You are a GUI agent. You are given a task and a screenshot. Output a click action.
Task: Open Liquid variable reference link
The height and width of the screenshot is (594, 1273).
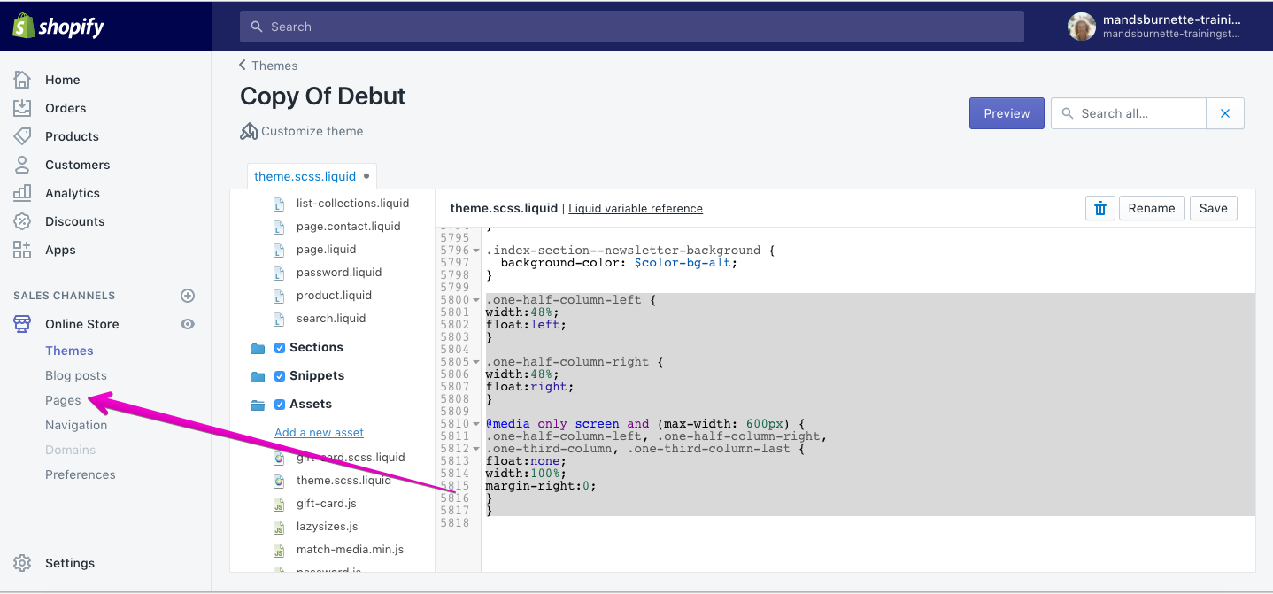(x=636, y=209)
